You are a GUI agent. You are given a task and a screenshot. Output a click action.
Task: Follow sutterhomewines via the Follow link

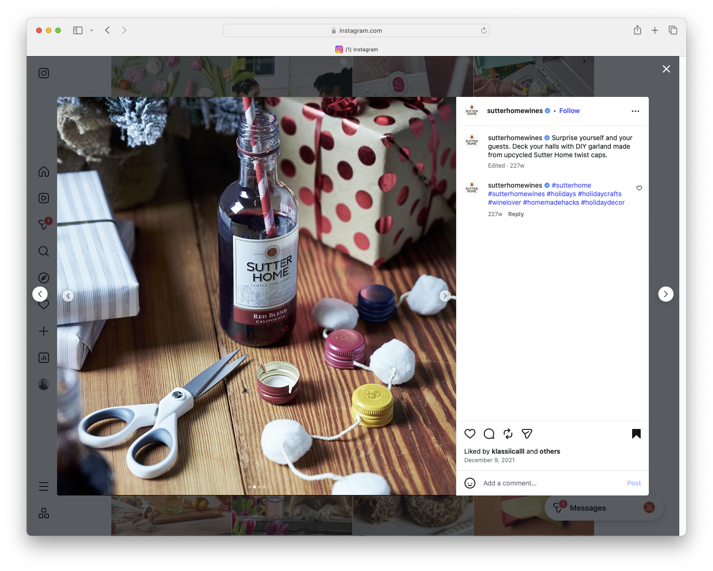tap(569, 111)
